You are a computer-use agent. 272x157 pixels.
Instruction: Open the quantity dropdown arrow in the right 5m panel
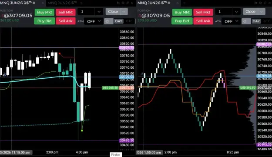tap(236, 12)
